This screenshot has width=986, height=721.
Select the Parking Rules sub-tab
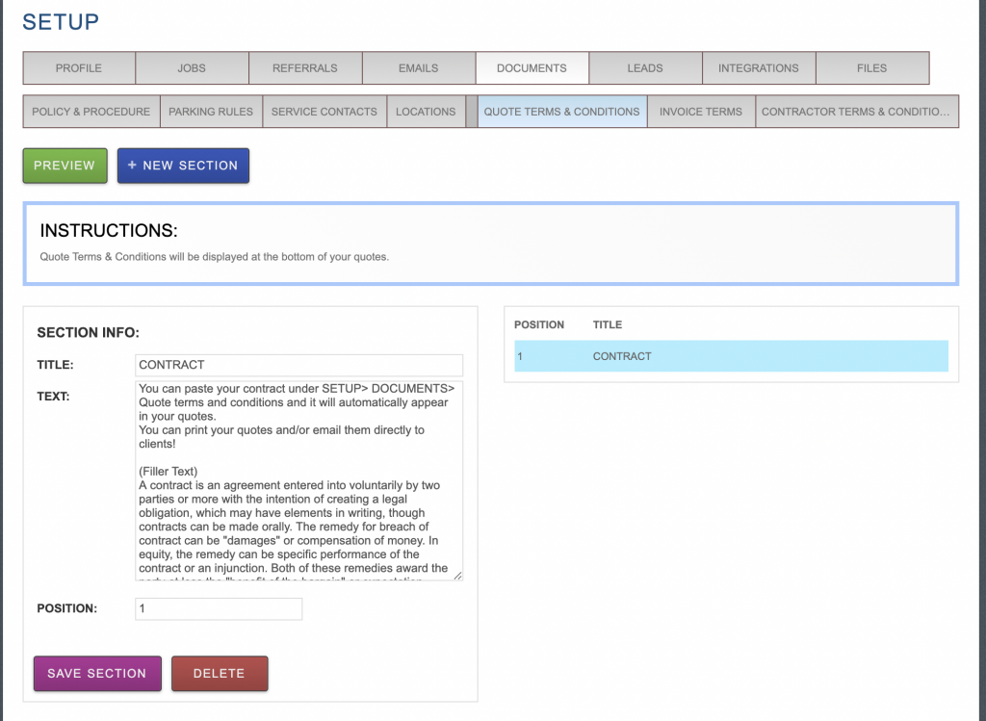coord(211,112)
